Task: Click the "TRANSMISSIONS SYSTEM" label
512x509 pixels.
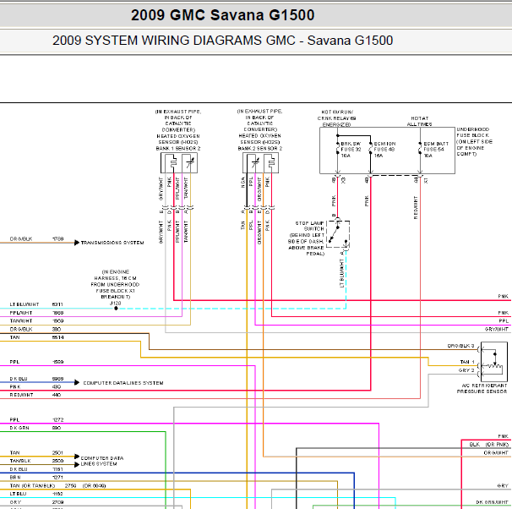Action: coord(112,243)
